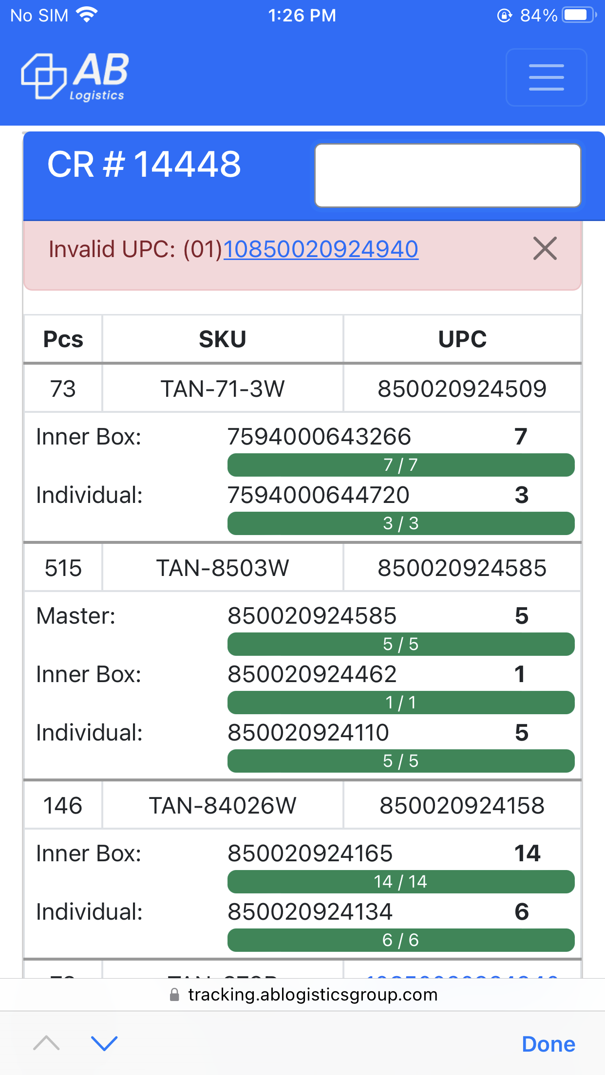The image size is (605, 1075).
Task: Select the TAN-8503W SKU row
Action: 222,568
